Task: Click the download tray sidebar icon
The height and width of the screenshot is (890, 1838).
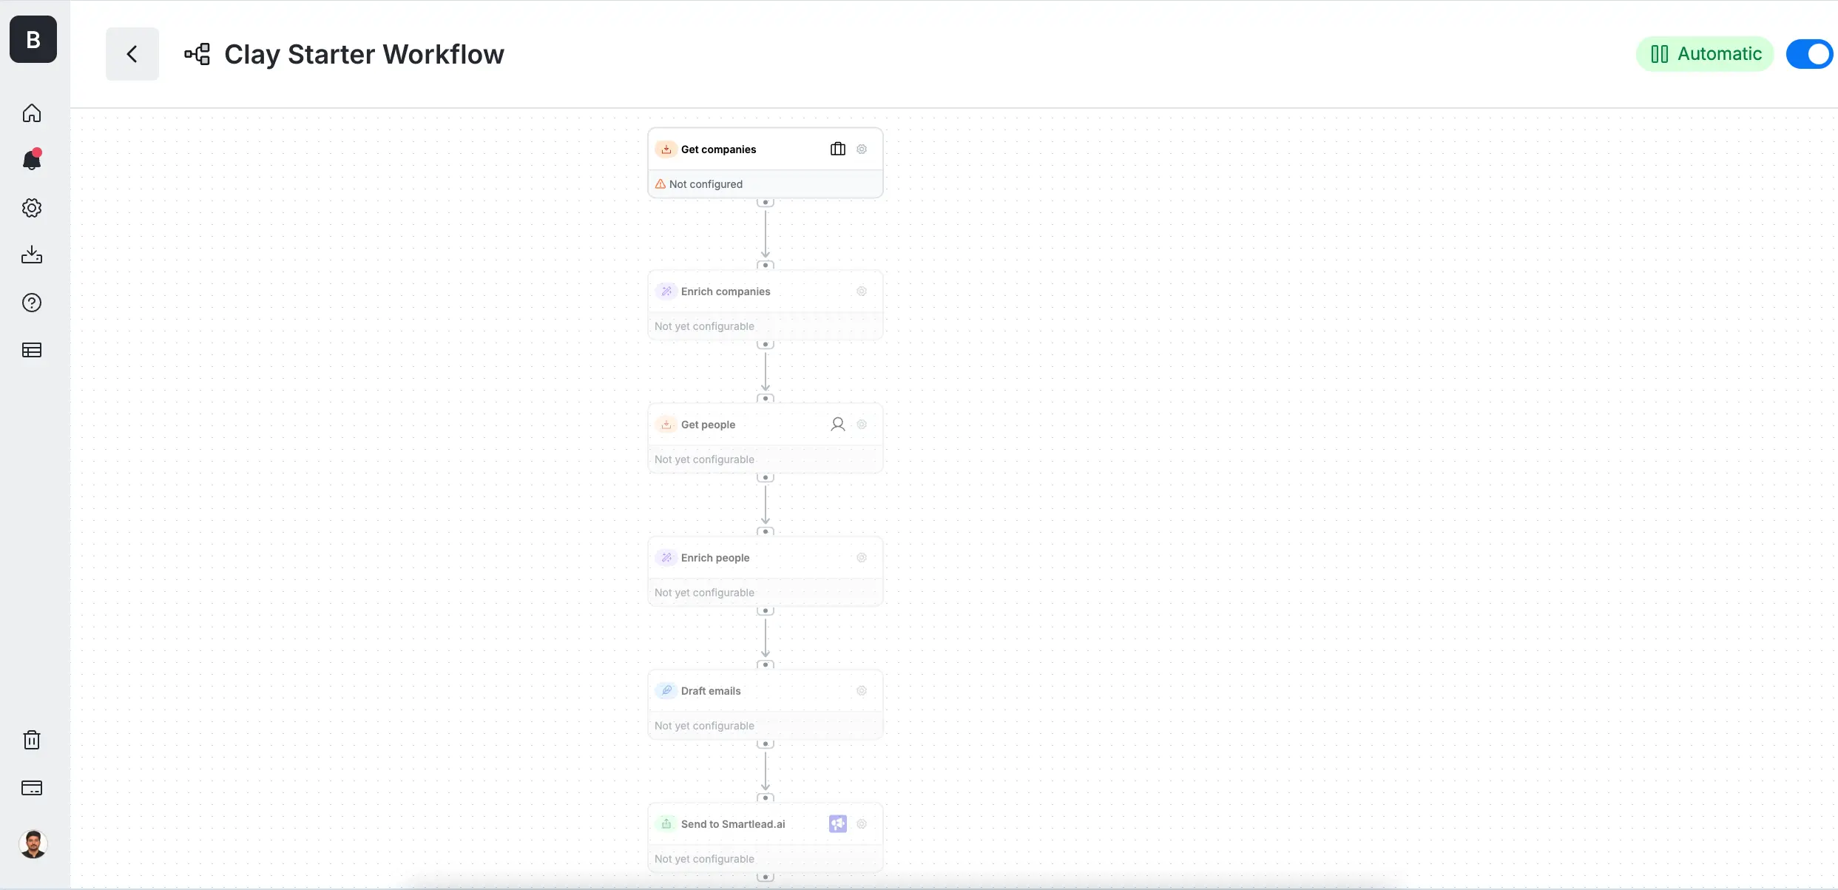Action: 32,255
